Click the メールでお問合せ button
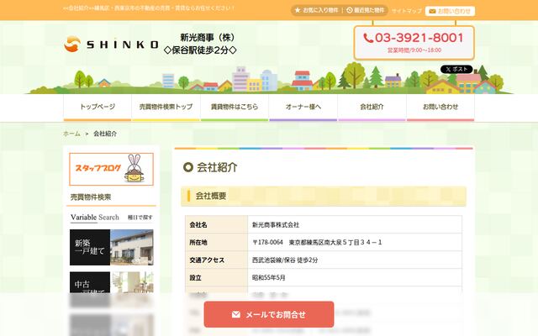 click(269, 314)
